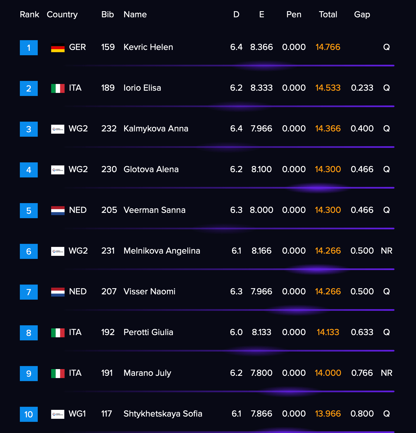The width and height of the screenshot is (416, 433).
Task: Click the rank 6 blue badge
Action: (x=29, y=251)
